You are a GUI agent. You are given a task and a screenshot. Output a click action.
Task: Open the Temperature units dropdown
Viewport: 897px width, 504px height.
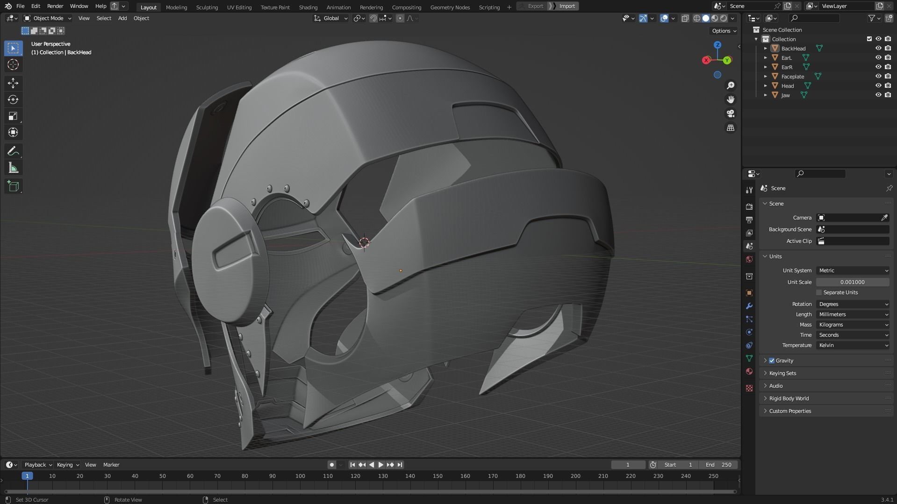click(853, 345)
